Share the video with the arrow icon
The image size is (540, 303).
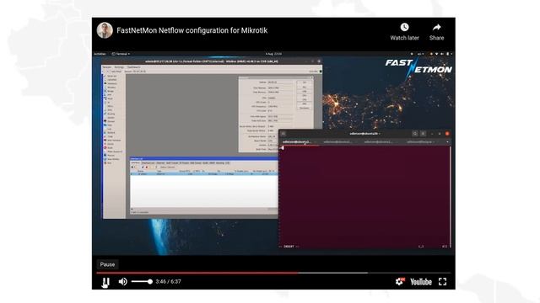point(437,32)
